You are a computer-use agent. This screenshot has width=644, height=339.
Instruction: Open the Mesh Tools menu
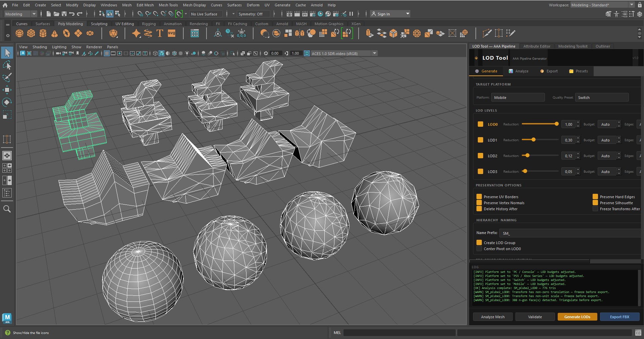tap(168, 5)
